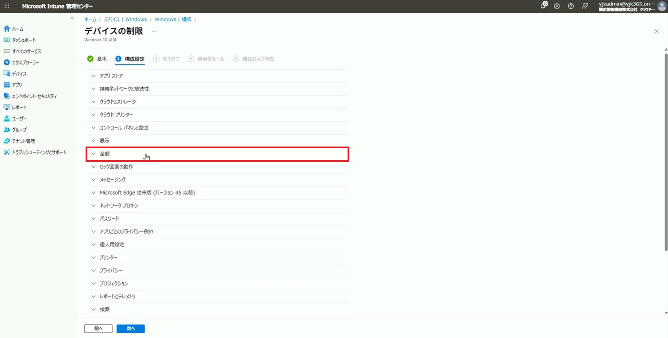
Task: Click the 次へ button
Action: click(x=130, y=329)
